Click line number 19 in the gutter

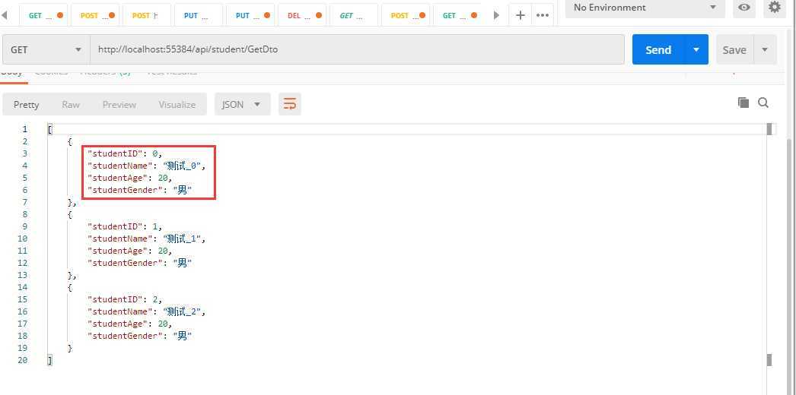click(x=22, y=348)
